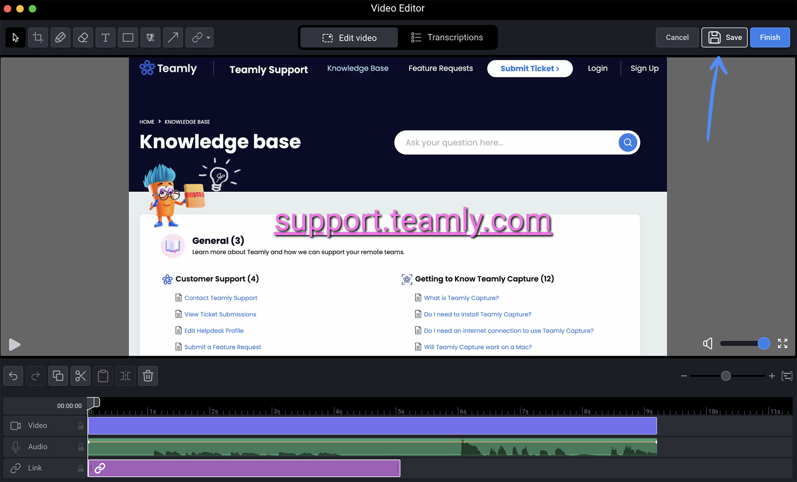This screenshot has height=482, width=797.
Task: Toggle lock on Link track
Action: pyautogui.click(x=80, y=469)
